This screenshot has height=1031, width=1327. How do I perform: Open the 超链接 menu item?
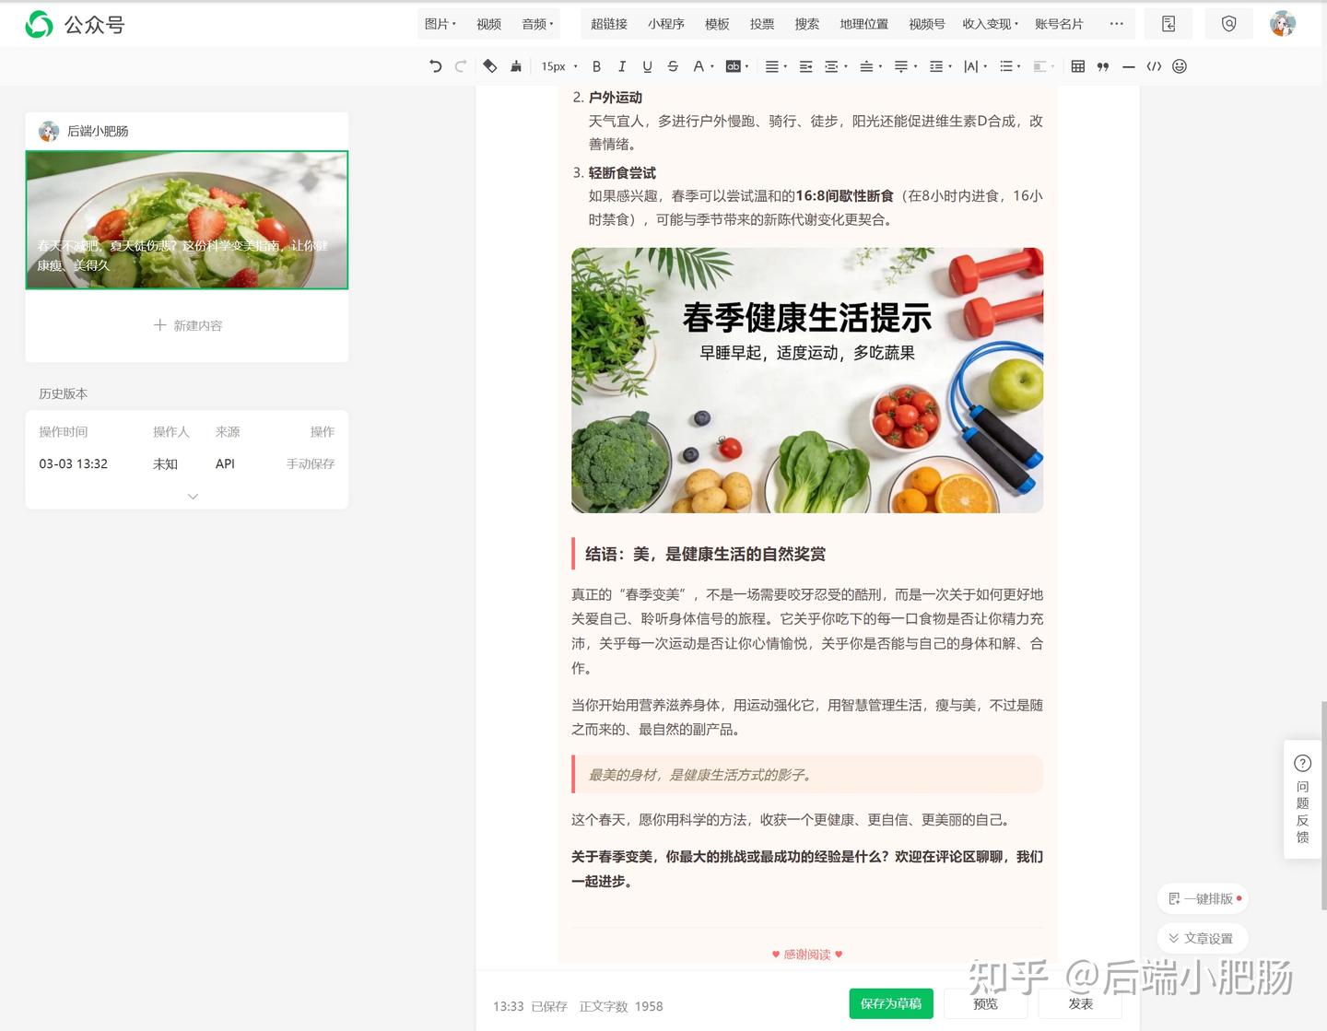click(608, 24)
